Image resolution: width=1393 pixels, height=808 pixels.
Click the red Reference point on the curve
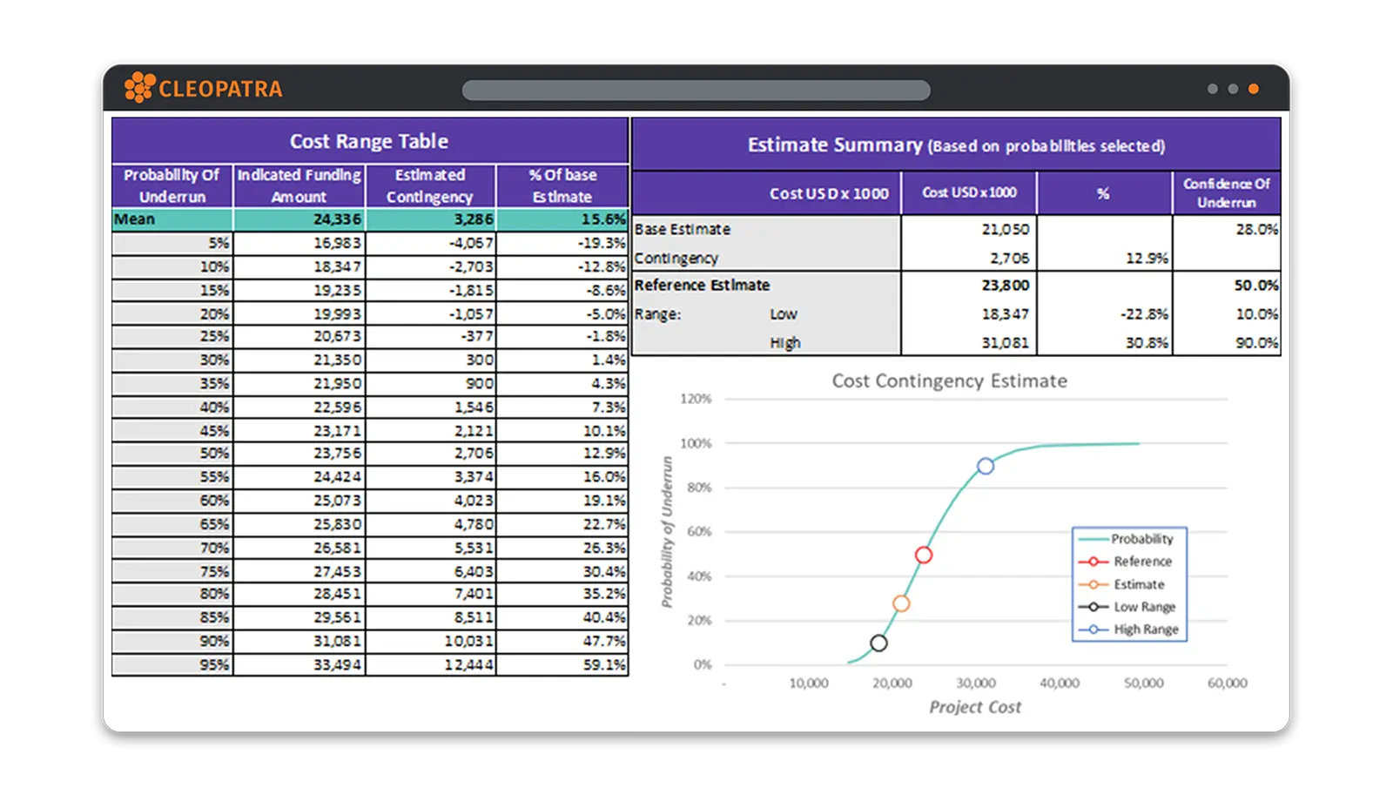924,554
